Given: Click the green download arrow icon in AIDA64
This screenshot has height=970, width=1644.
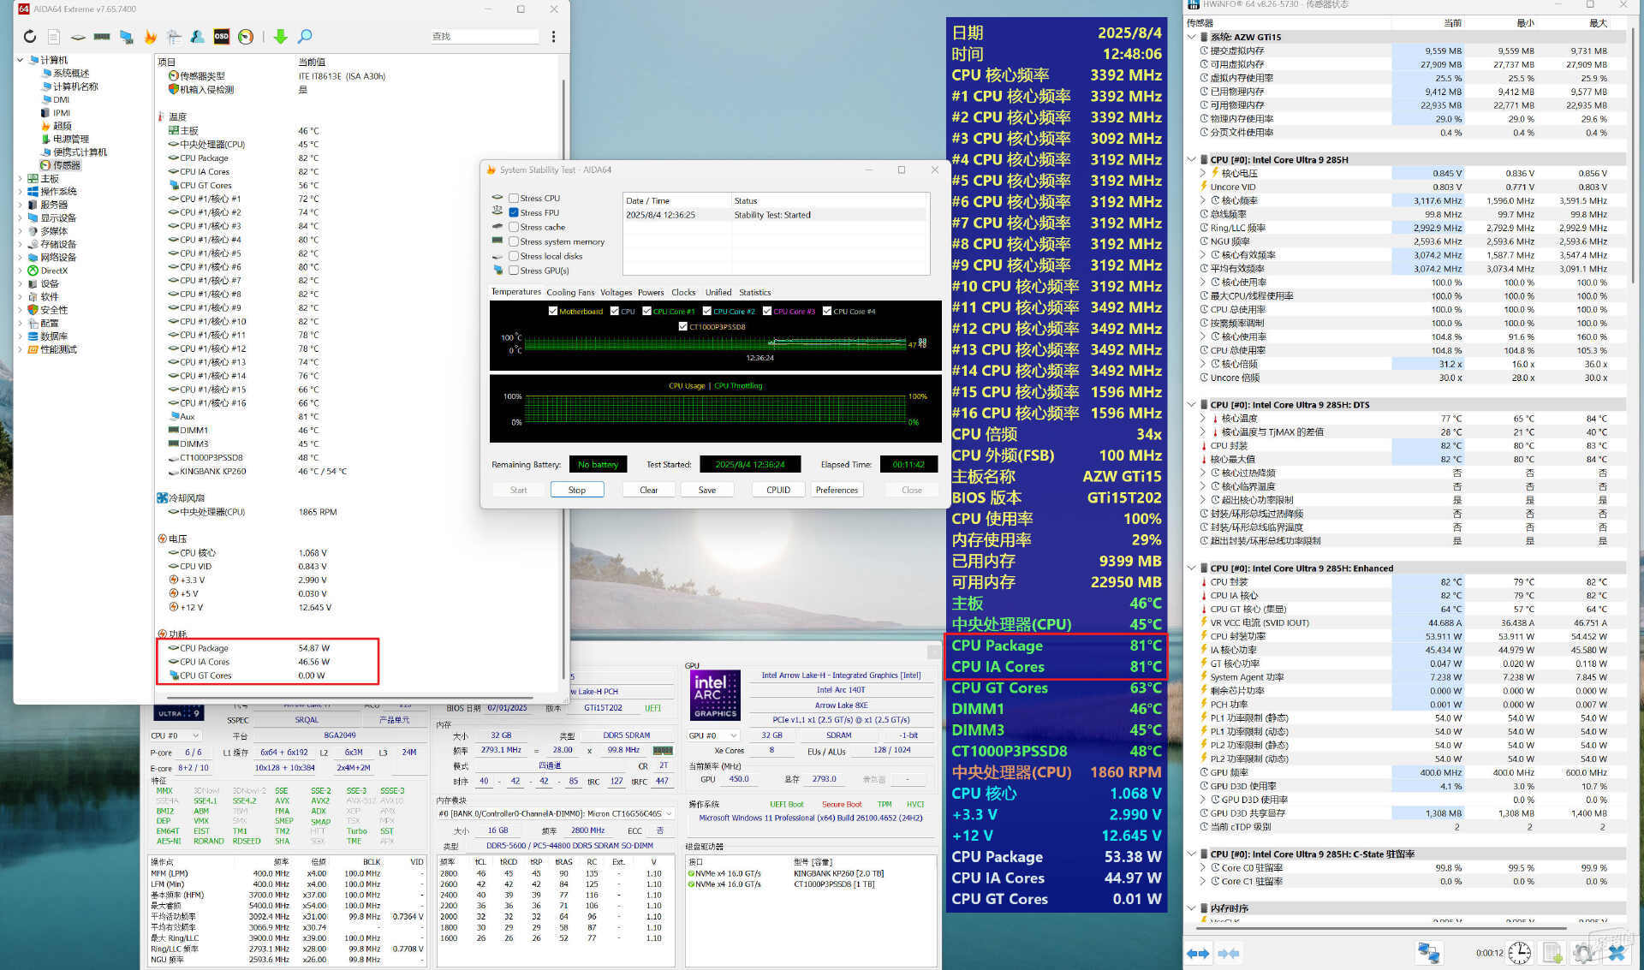Looking at the screenshot, I should coord(280,36).
